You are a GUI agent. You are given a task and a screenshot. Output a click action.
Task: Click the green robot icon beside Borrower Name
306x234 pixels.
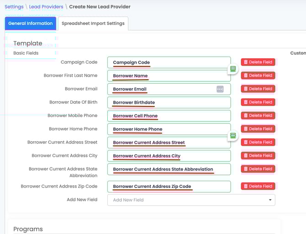[x=233, y=69]
